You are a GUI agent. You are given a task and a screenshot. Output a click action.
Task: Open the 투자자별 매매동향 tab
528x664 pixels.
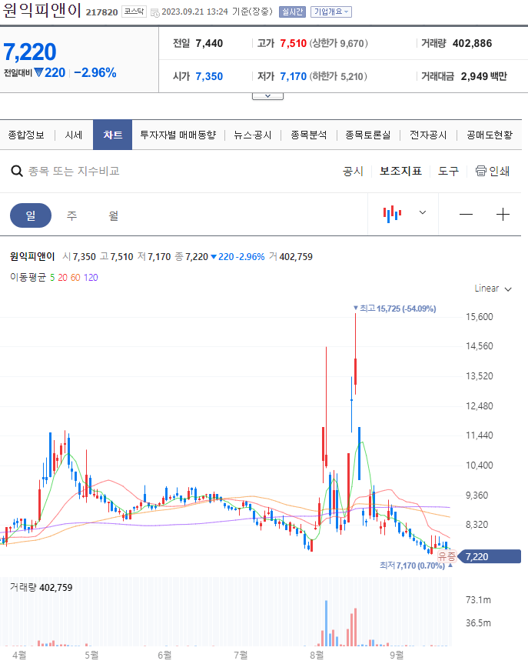click(178, 135)
